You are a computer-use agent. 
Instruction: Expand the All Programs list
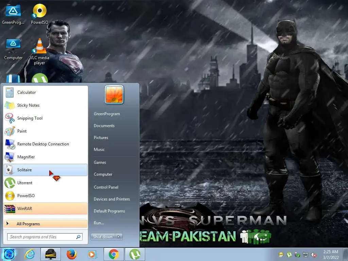click(x=46, y=224)
